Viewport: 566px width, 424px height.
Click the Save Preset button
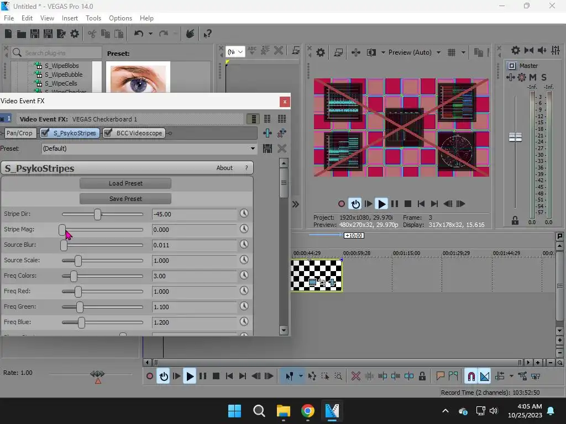click(125, 199)
